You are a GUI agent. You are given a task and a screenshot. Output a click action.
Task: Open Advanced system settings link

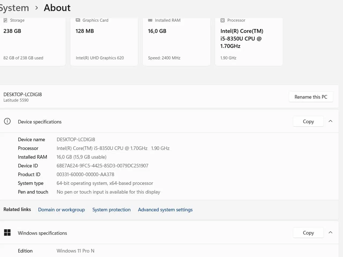tap(165, 210)
